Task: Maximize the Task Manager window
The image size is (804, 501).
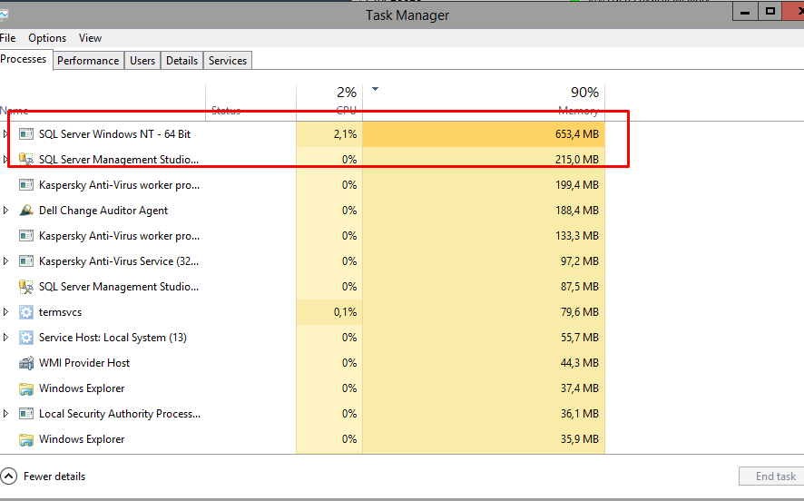Action: coord(770,11)
